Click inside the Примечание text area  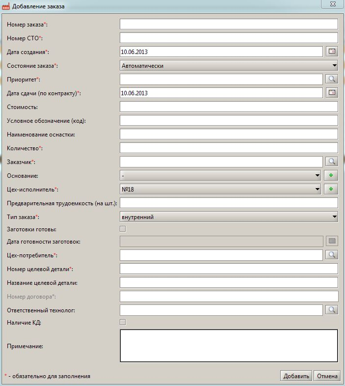pos(229,346)
